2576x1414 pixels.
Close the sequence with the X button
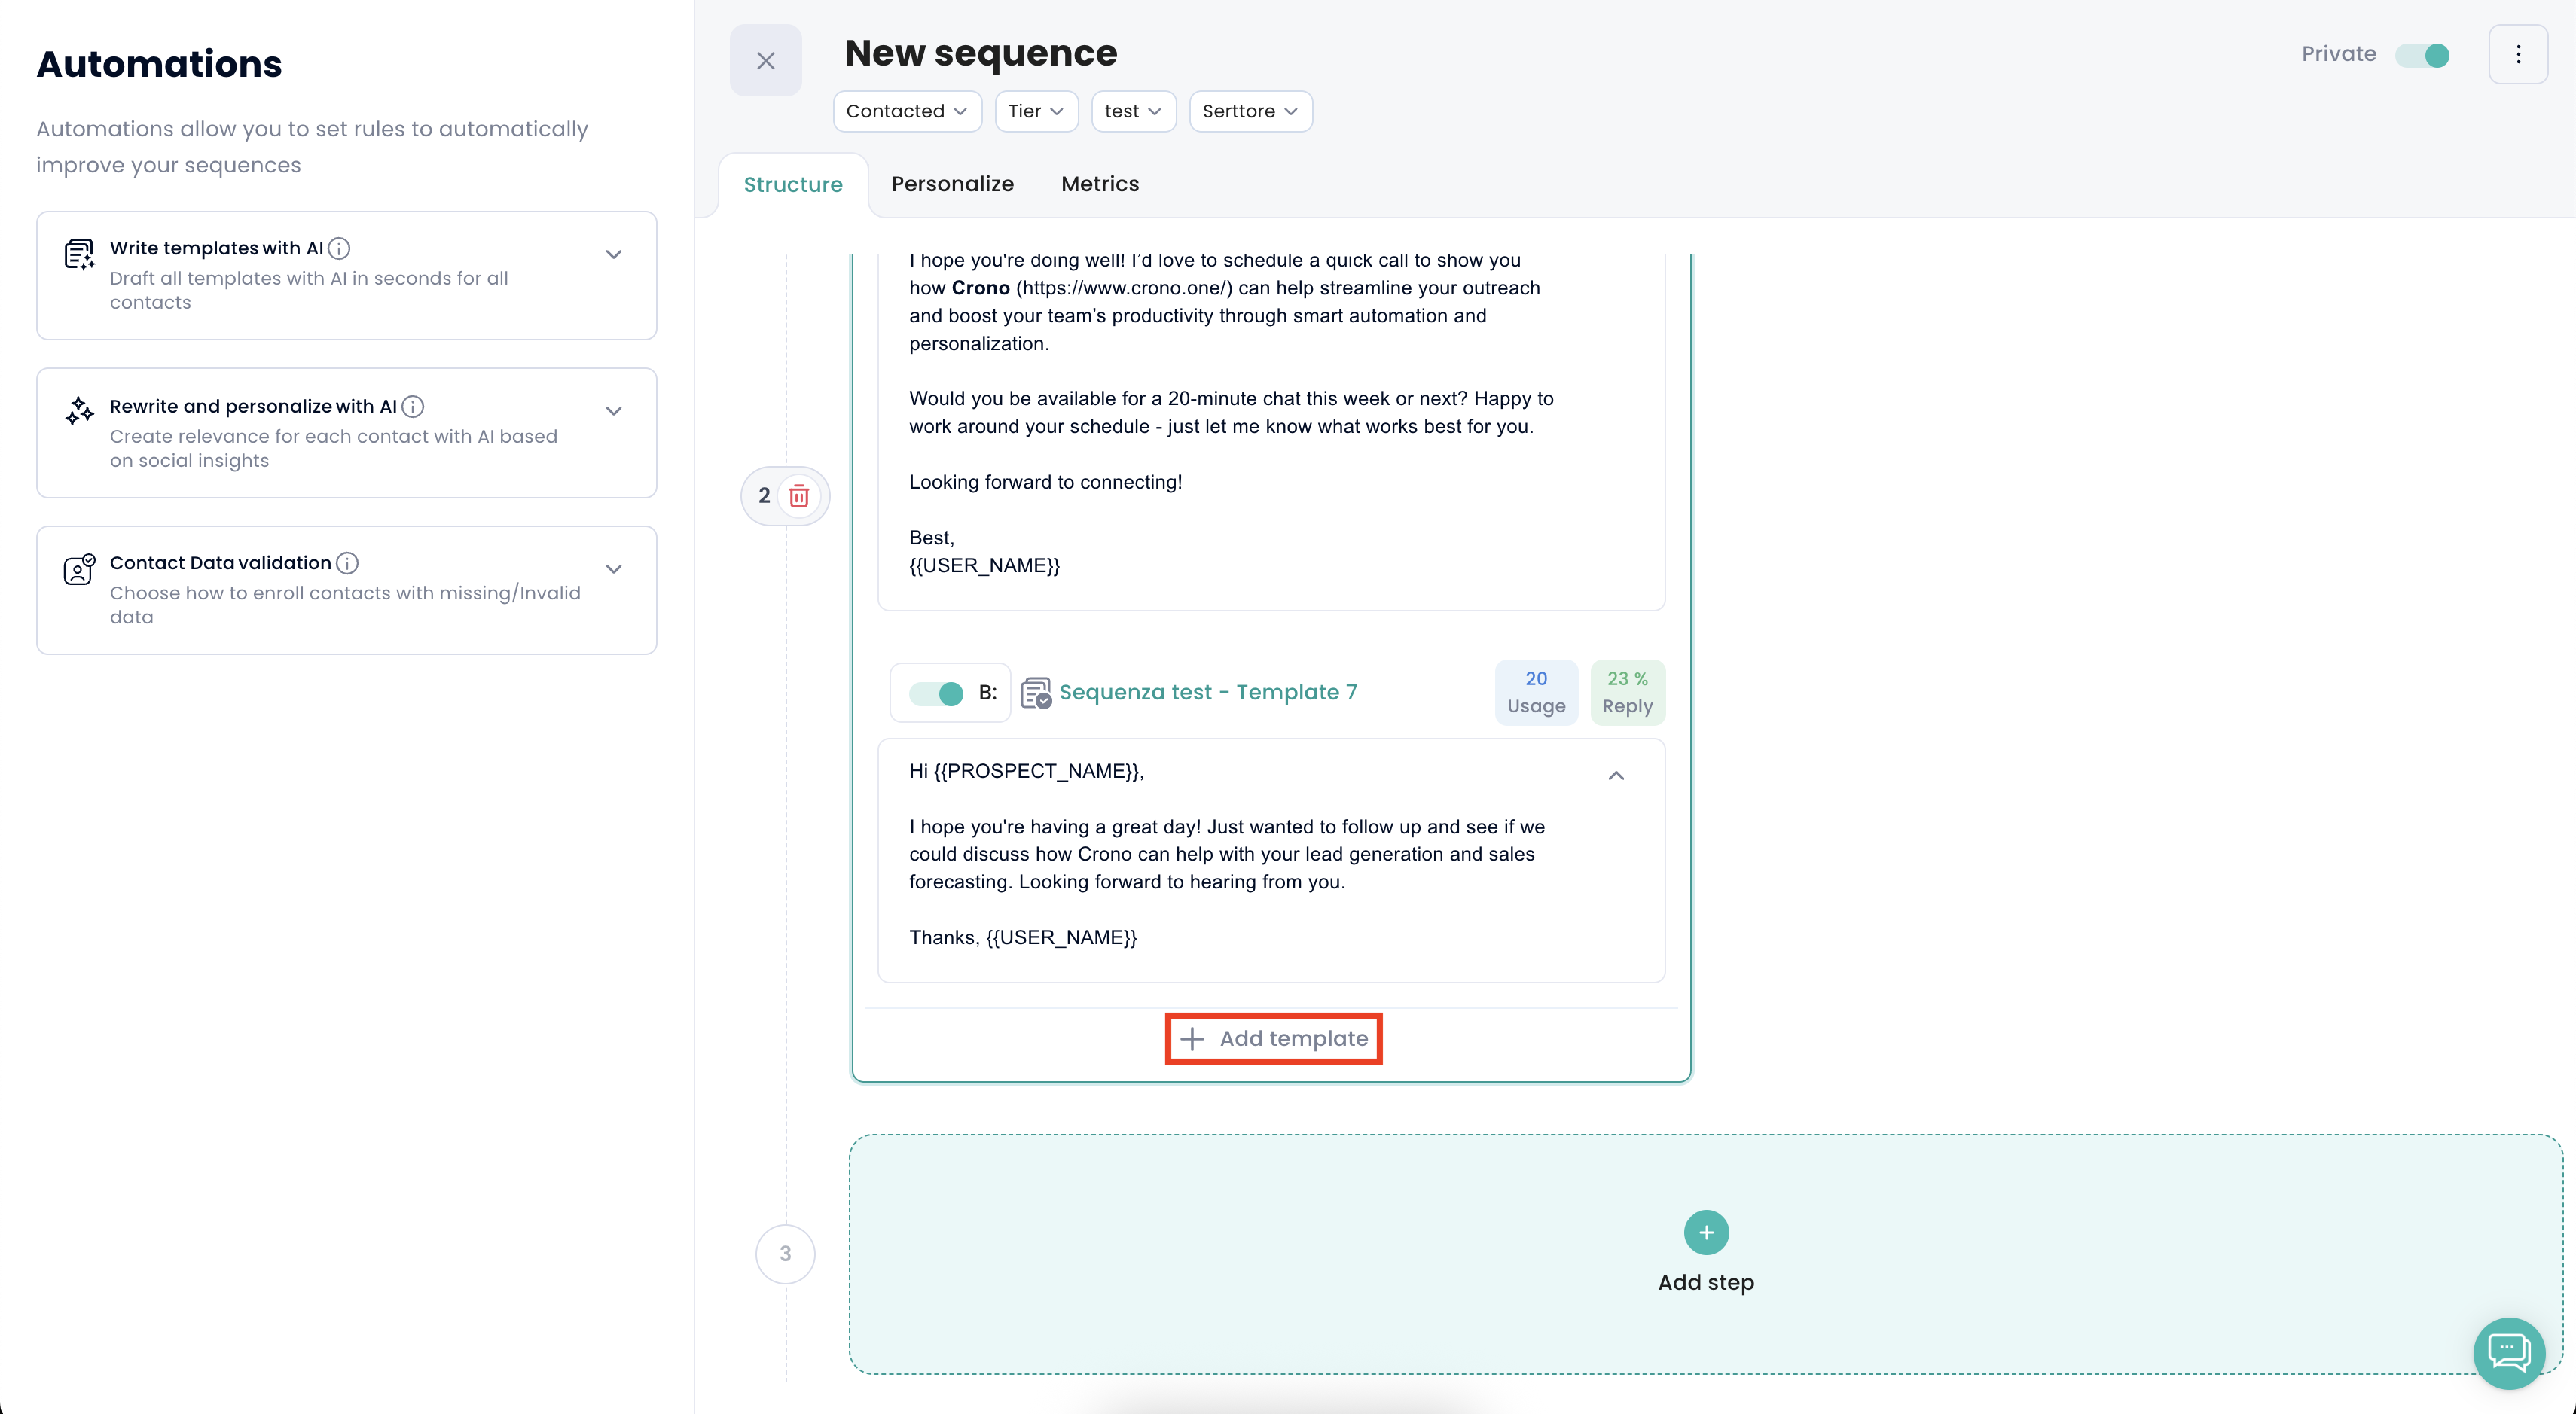coord(765,60)
